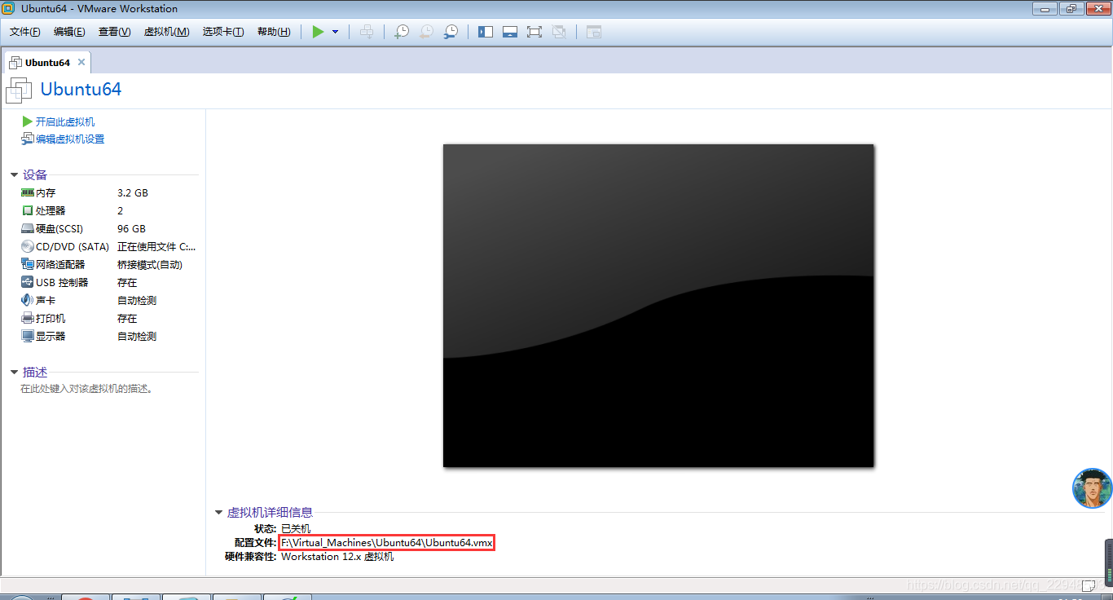Toggle the thumbnail bar view icon

pos(510,32)
